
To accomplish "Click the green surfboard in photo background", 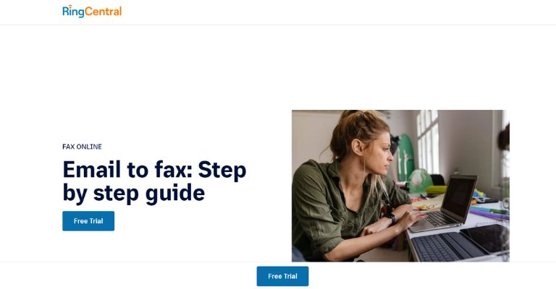I will (x=405, y=157).
